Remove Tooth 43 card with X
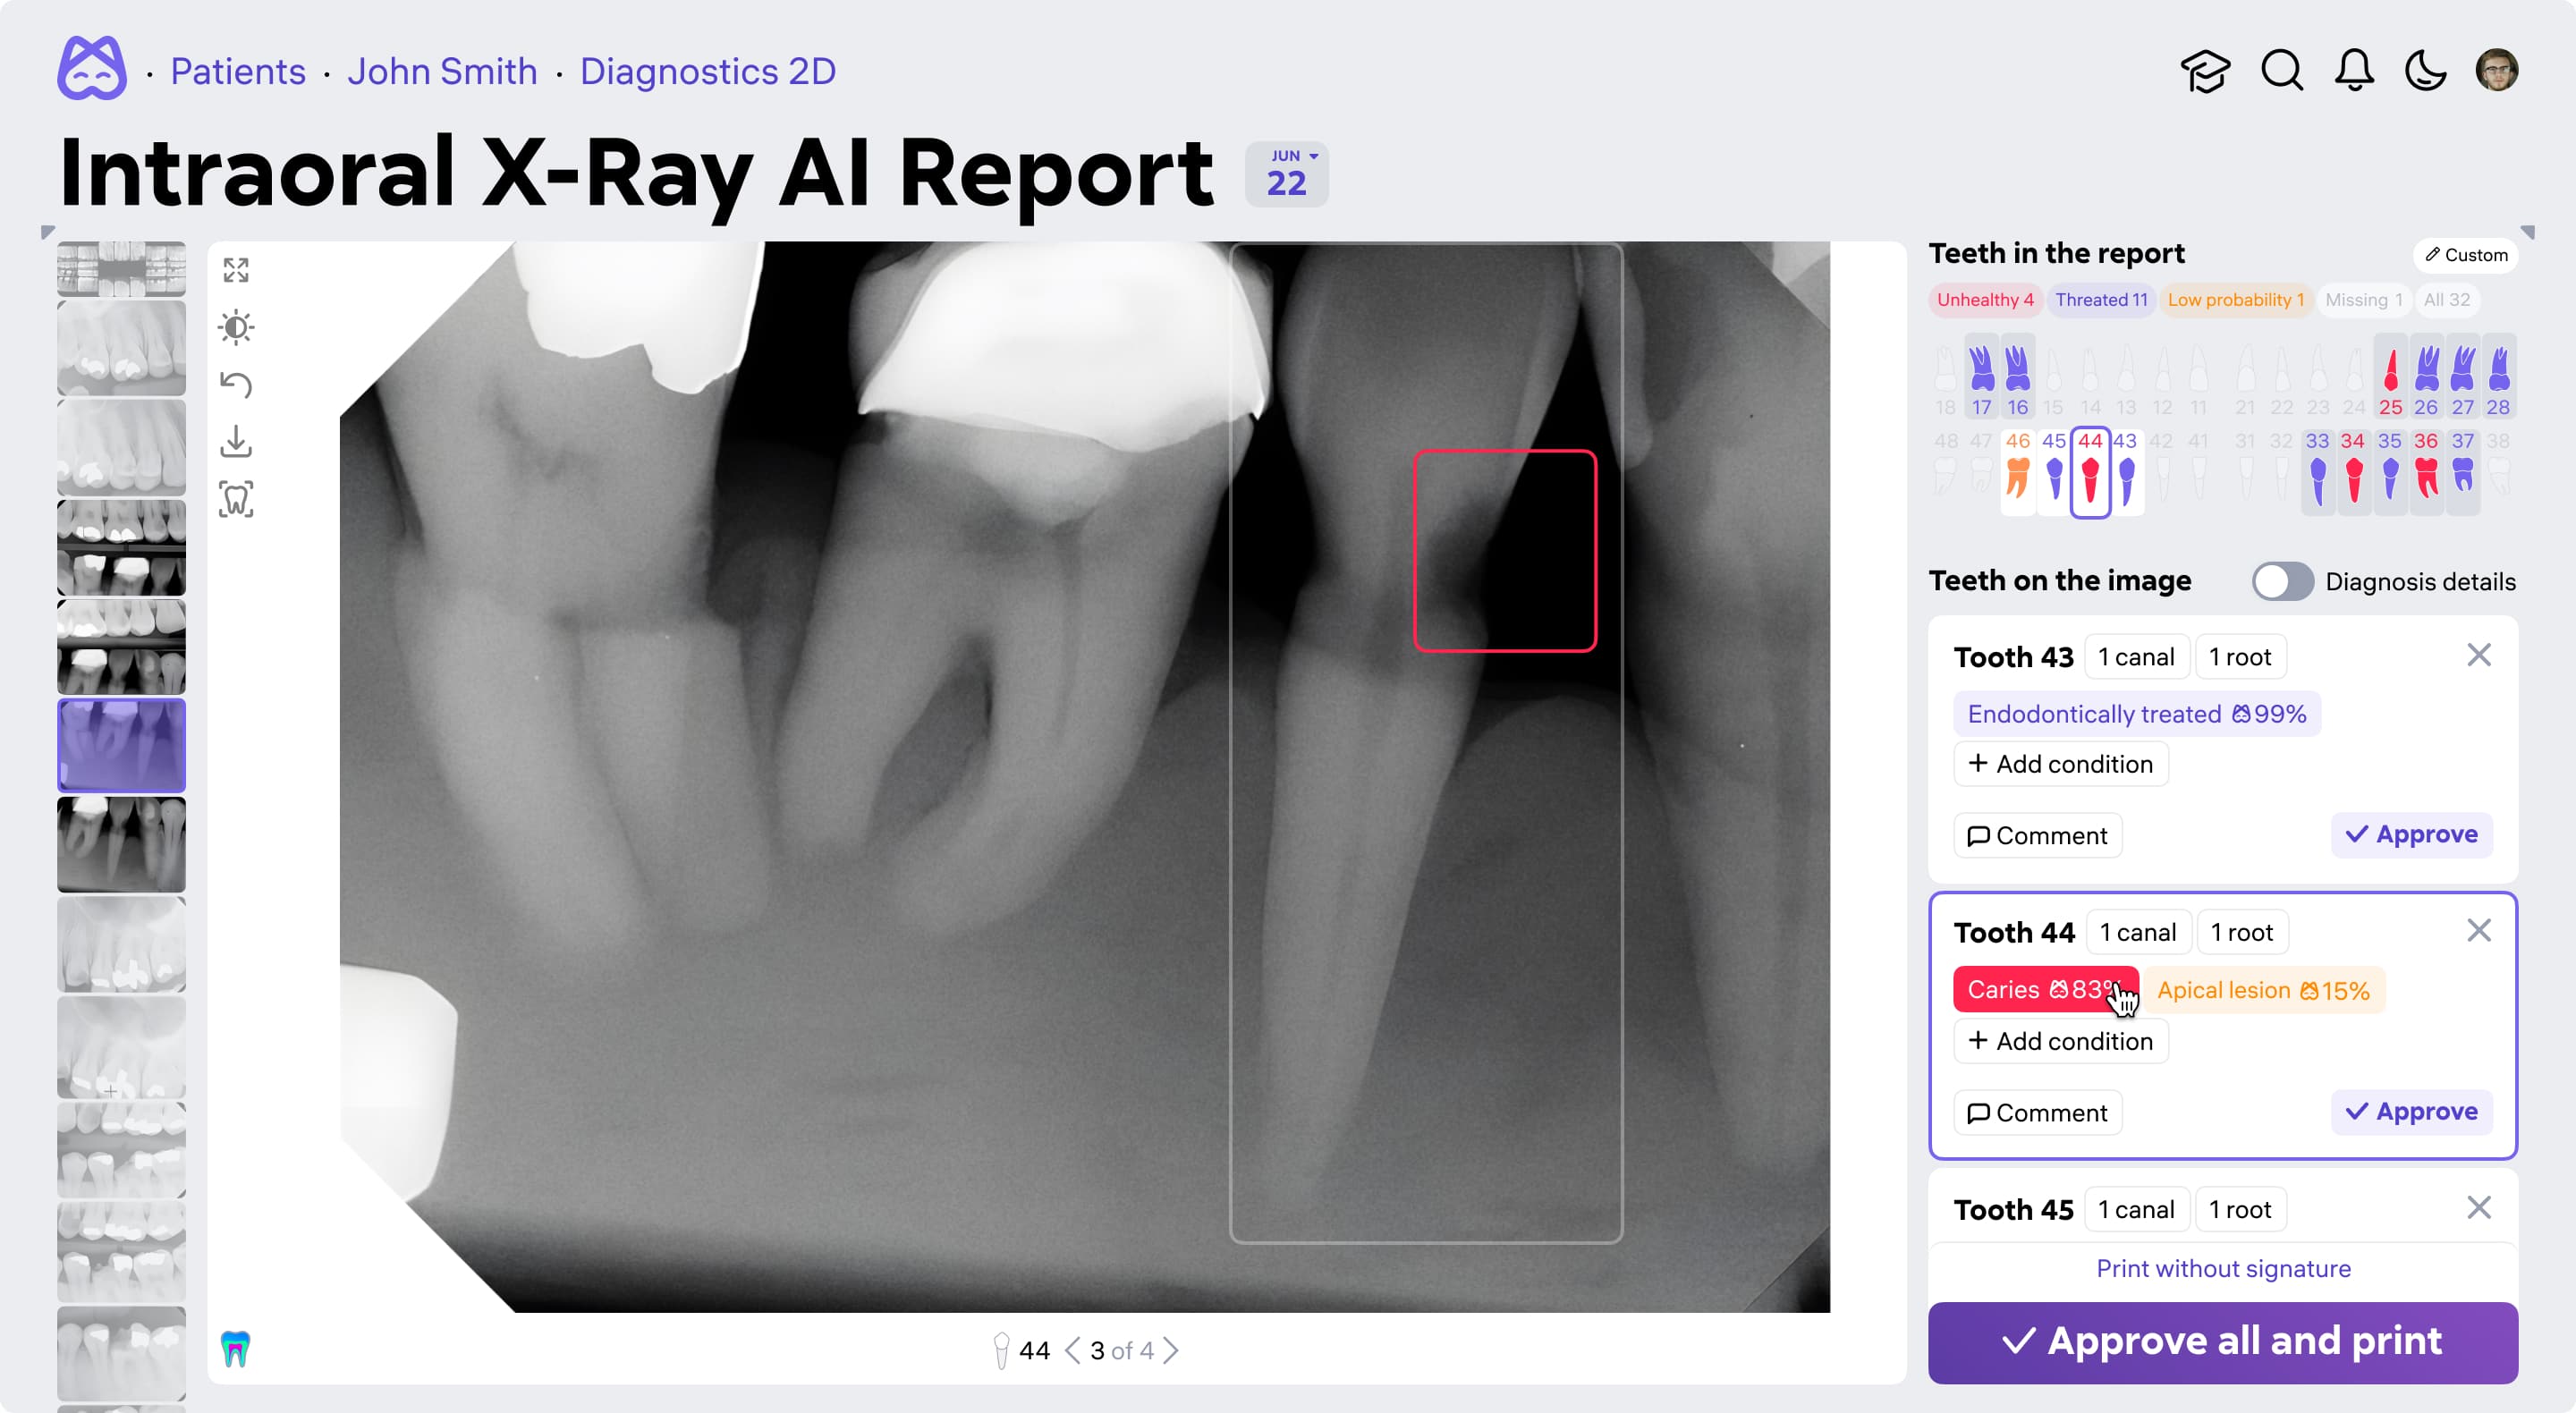 (2478, 655)
